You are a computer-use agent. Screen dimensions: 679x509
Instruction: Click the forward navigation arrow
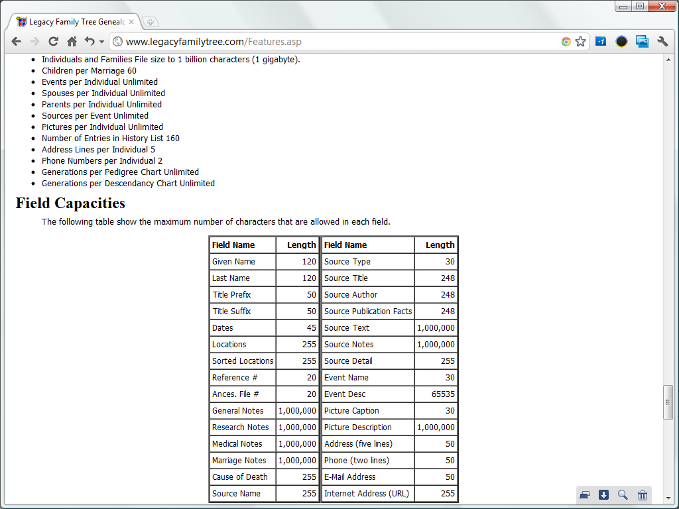point(34,42)
